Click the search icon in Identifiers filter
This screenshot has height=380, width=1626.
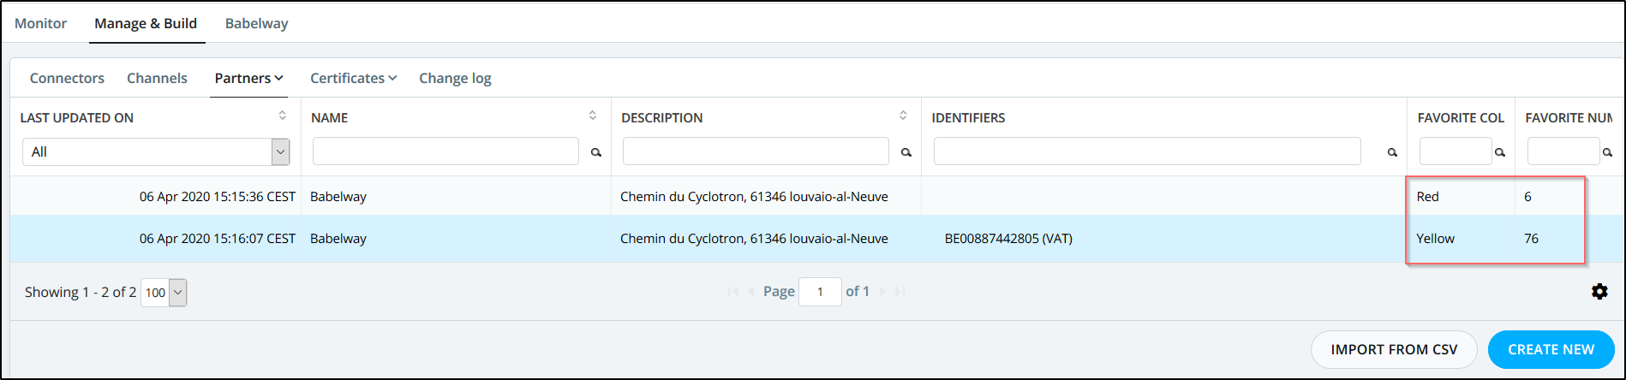(1392, 152)
